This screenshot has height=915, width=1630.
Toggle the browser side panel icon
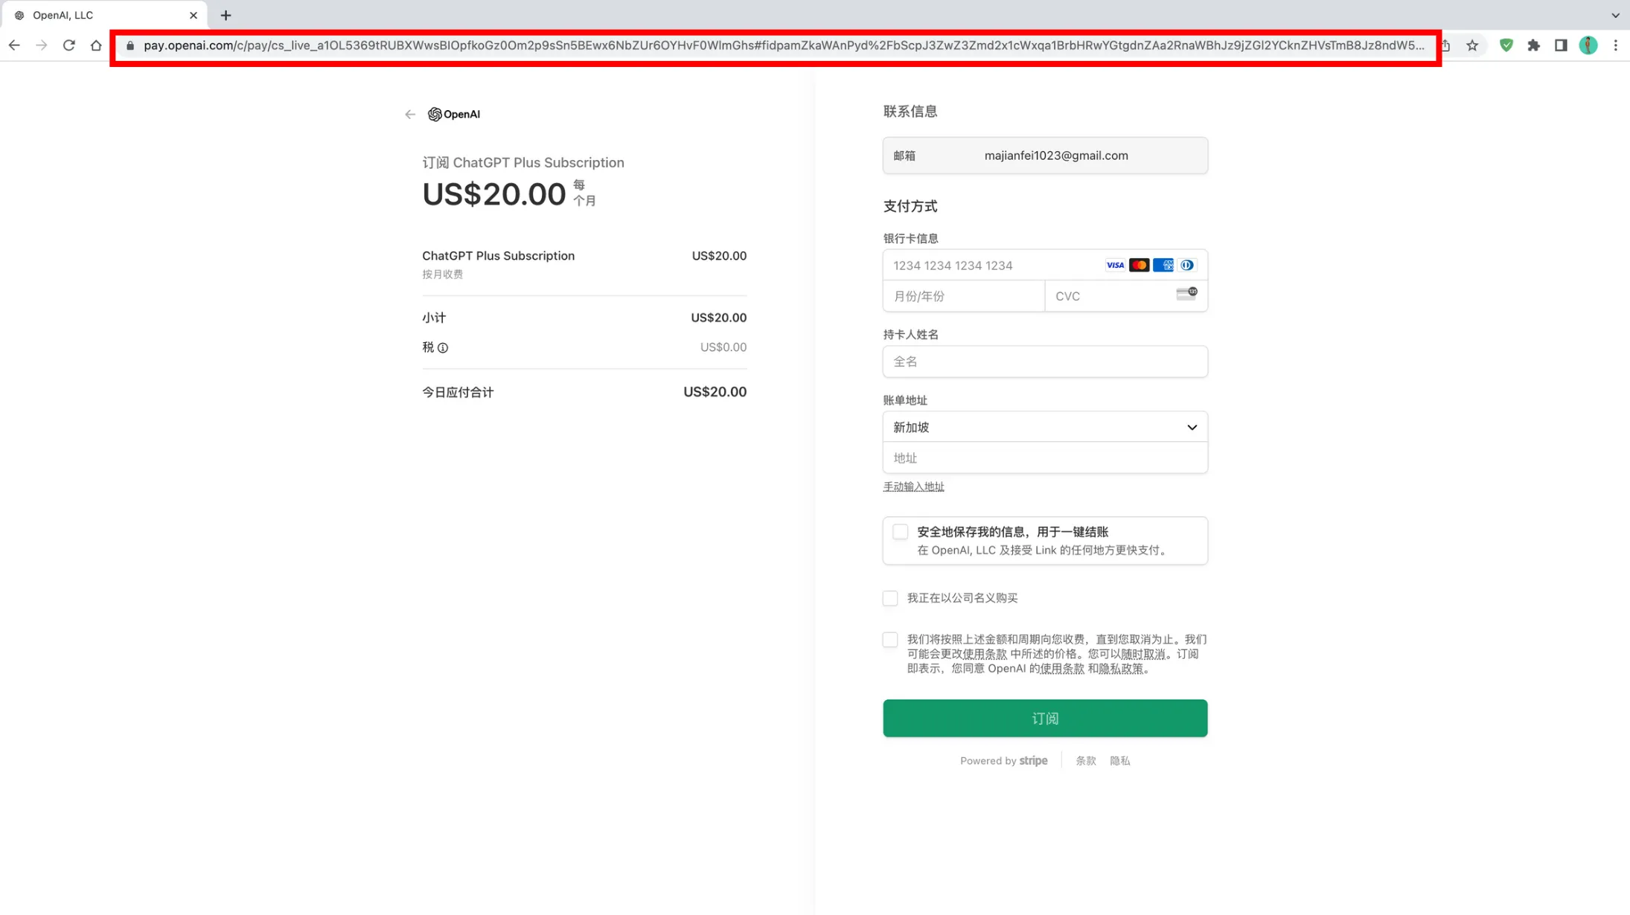click(x=1561, y=45)
